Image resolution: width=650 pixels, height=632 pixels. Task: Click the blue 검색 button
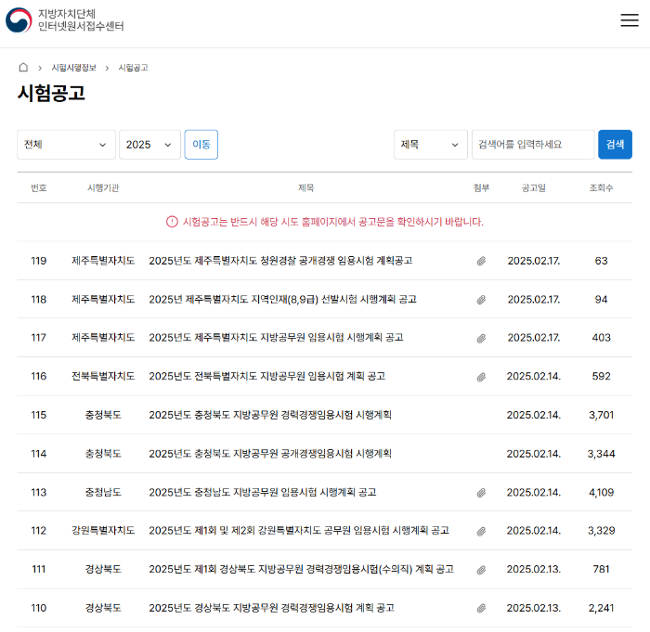tap(615, 144)
